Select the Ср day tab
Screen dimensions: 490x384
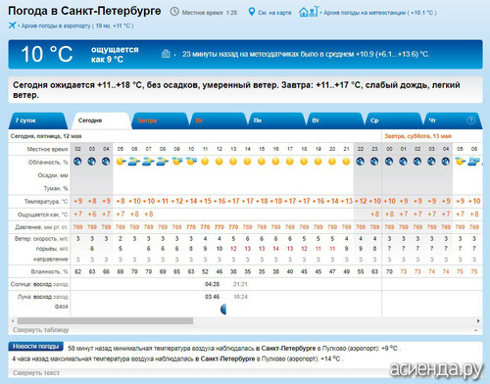[x=393, y=120]
